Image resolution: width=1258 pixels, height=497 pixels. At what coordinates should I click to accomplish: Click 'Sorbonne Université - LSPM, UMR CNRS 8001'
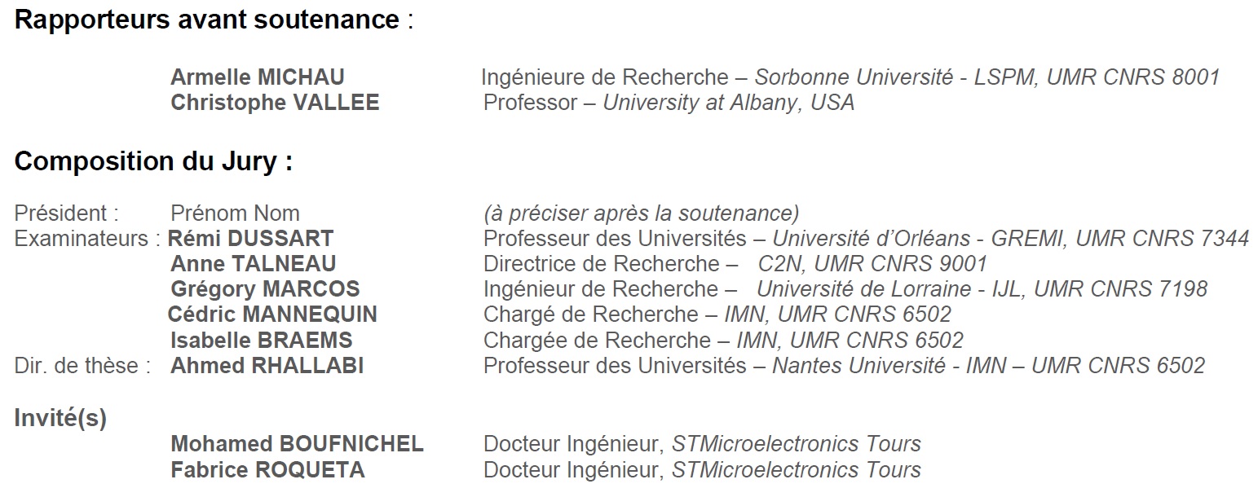[987, 77]
